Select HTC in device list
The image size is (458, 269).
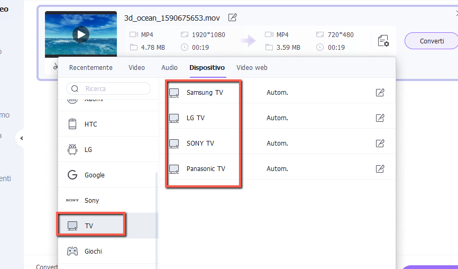90,124
